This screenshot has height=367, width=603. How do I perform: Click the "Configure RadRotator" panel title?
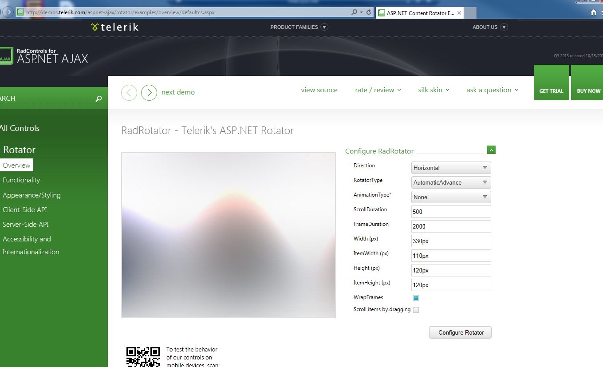(379, 151)
